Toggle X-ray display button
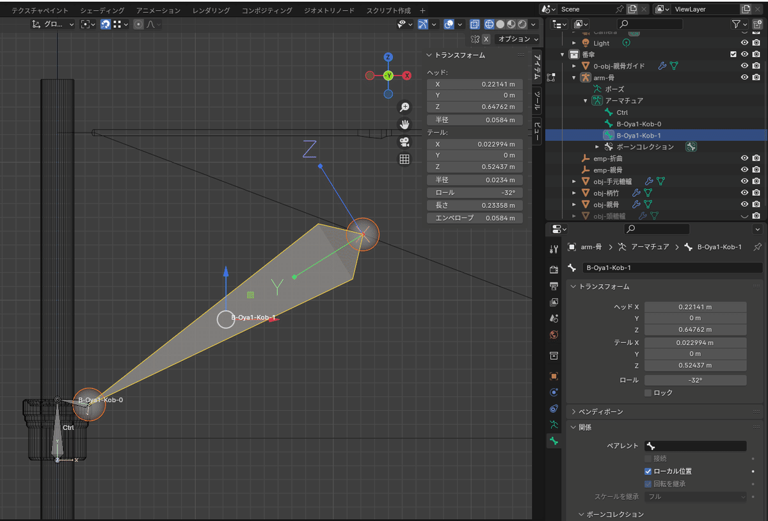The width and height of the screenshot is (768, 521). point(474,24)
